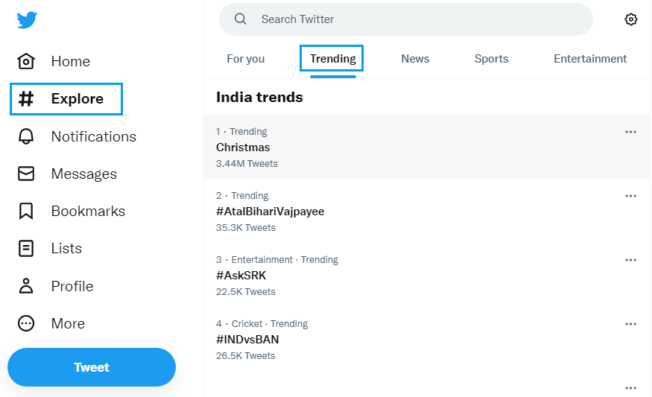Open the More options menu in sidebar
Screen dimensions: 652x397
[x=26, y=323]
